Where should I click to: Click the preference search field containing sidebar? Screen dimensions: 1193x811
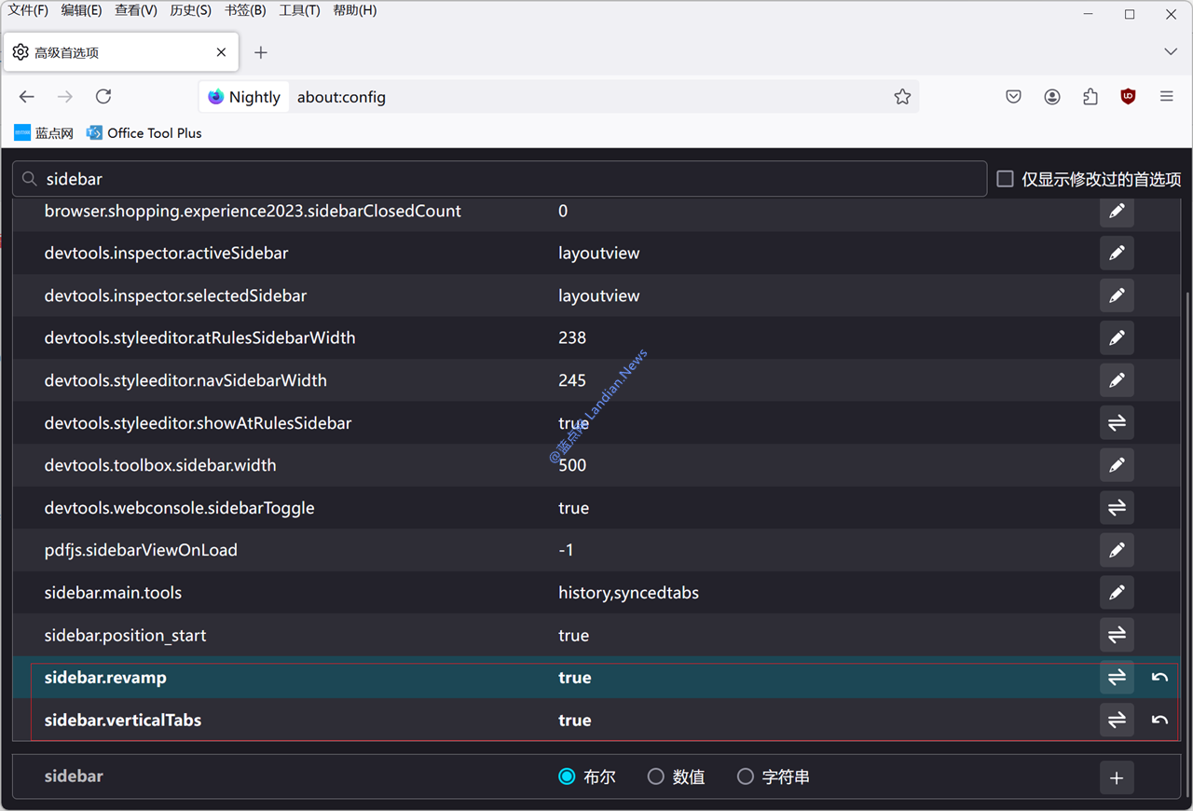500,179
